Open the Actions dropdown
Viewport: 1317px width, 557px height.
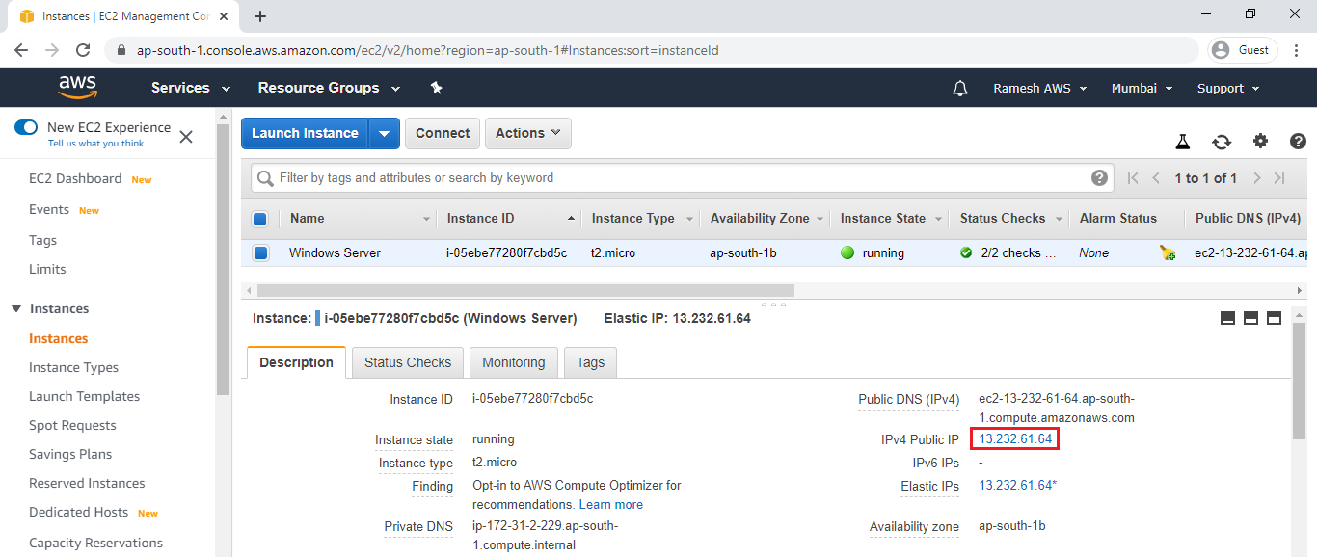click(528, 134)
